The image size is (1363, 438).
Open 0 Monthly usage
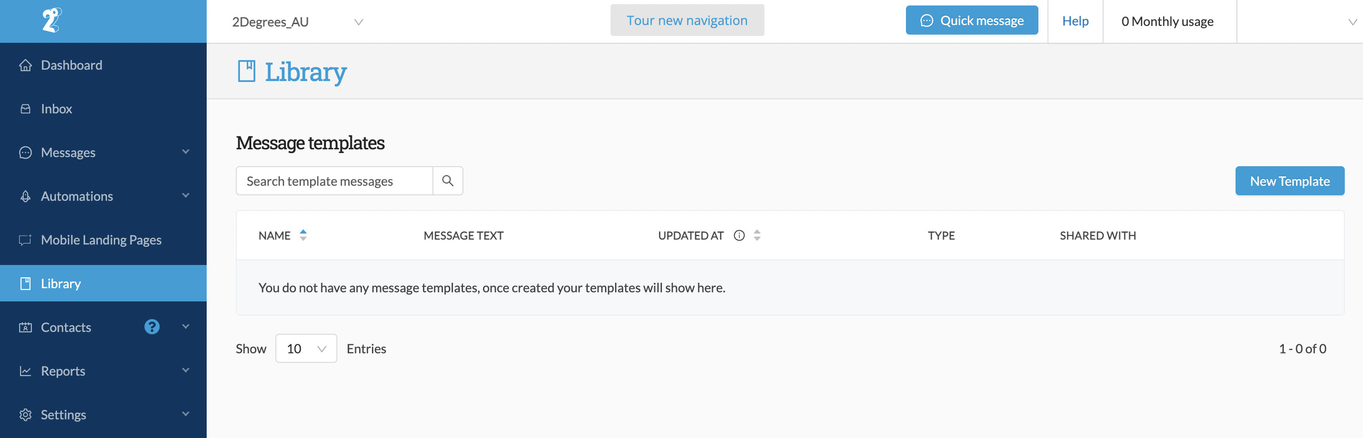[x=1168, y=21]
